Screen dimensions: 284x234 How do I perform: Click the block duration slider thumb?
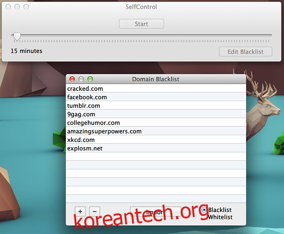coord(17,36)
